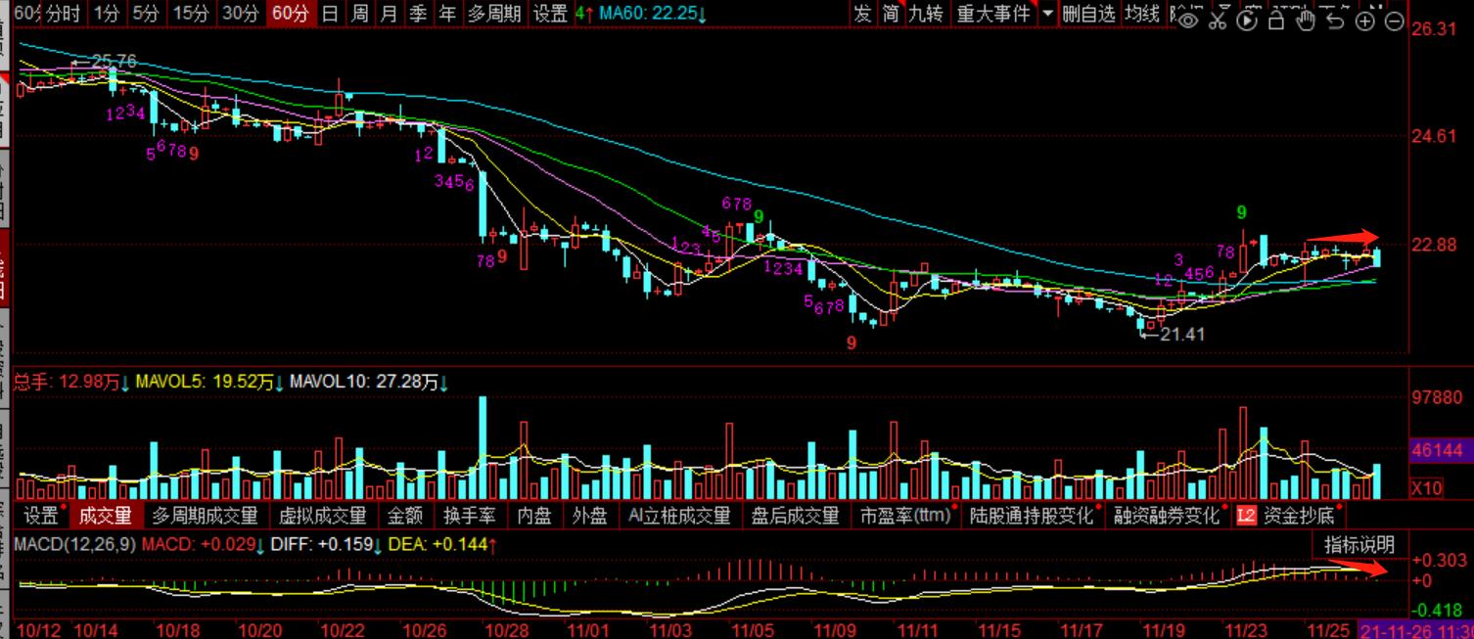
Task: Switch to the 日 daily chart
Action: coord(330,14)
